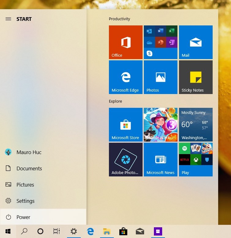This screenshot has width=231, height=238.
Task: Click the Explore group heading
Action: point(115,101)
